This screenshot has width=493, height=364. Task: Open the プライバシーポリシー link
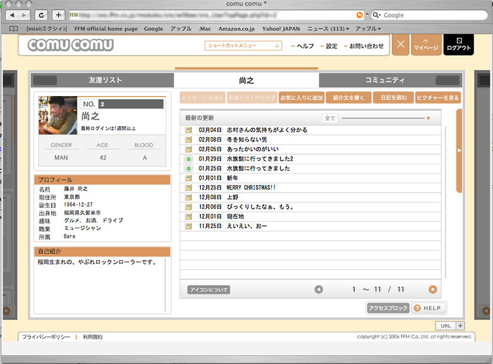click(x=46, y=337)
